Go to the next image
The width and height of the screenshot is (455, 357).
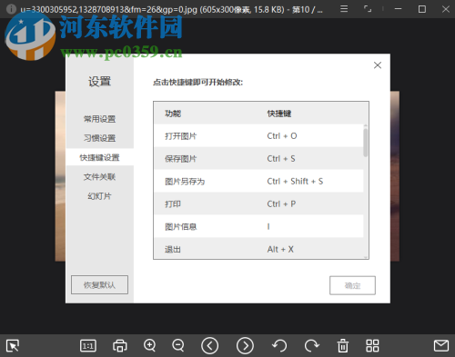point(245,345)
